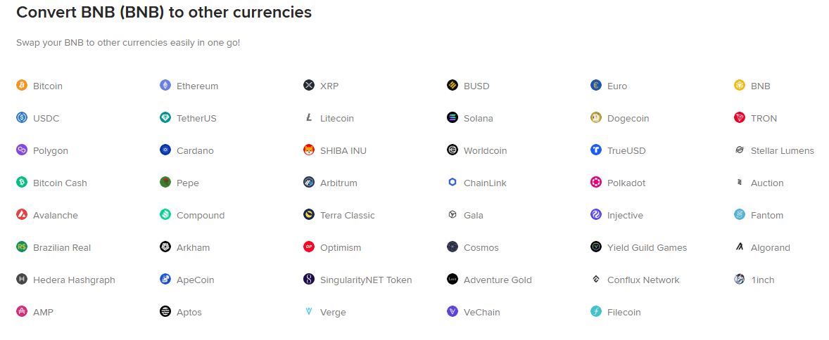The image size is (829, 340).
Task: Select the red Optimism OP icon
Action: 309,247
